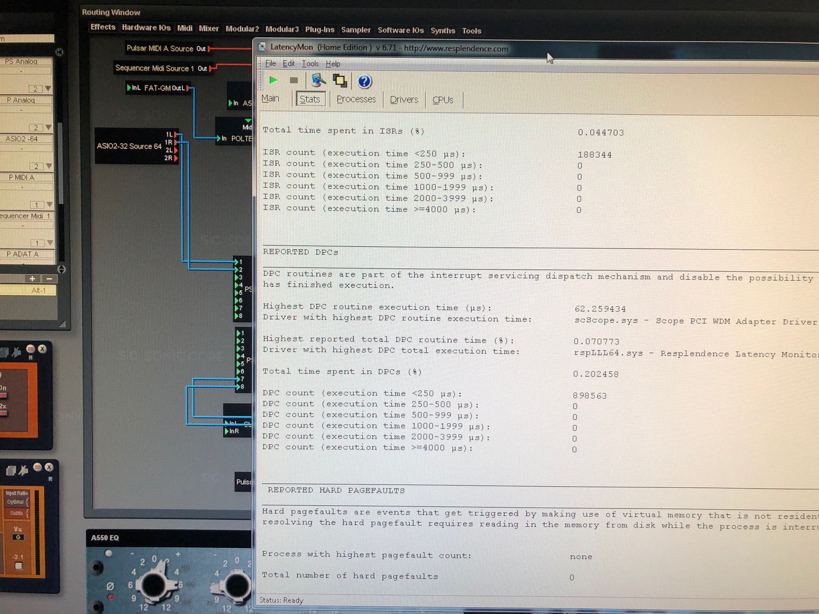Open LatencyMon Tools menu
819x614 pixels.
point(310,64)
